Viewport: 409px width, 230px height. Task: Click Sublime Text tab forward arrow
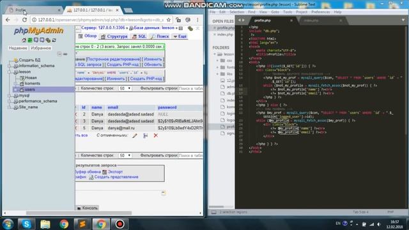pos(243,20)
